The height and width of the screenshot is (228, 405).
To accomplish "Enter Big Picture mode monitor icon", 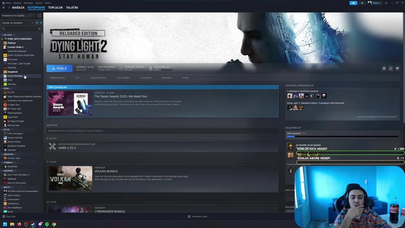I will [x=386, y=3].
